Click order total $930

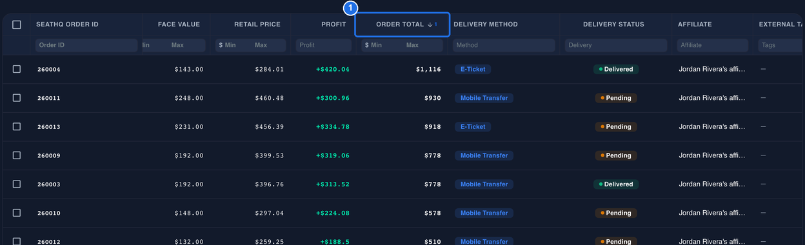click(433, 98)
